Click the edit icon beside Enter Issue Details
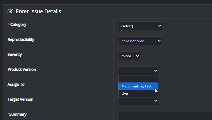Viewport: 212px width, 120px height. (x=10, y=11)
